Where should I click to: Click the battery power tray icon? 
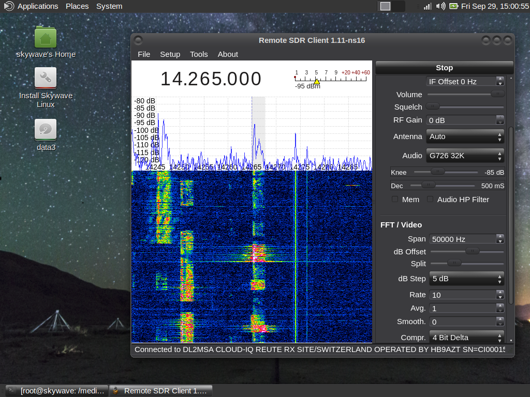pos(453,6)
